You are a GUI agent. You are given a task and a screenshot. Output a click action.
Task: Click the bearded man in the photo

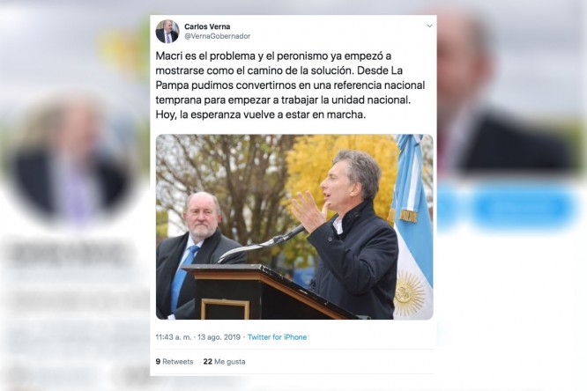tap(197, 255)
